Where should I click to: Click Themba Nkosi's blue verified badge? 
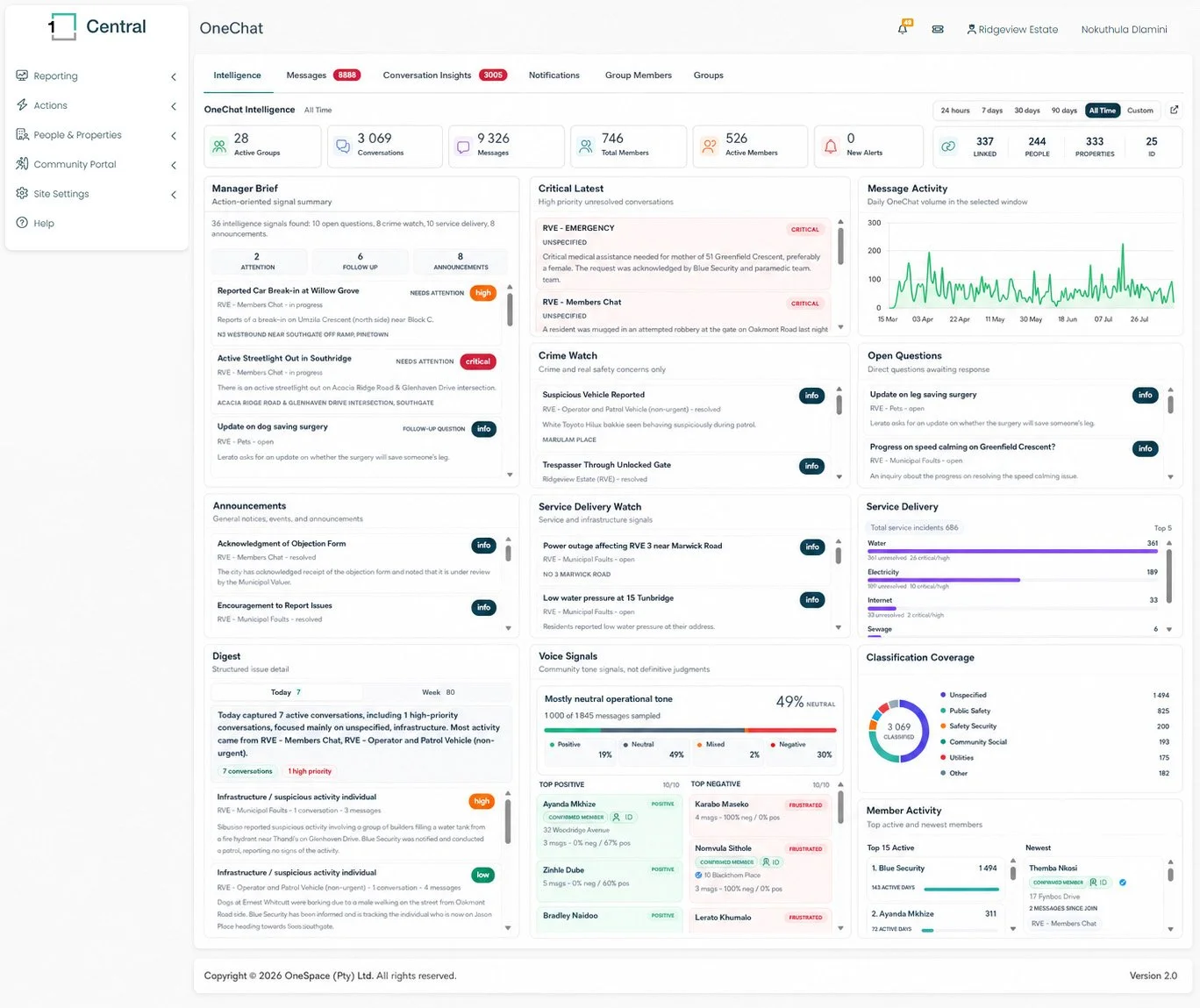(x=1123, y=883)
